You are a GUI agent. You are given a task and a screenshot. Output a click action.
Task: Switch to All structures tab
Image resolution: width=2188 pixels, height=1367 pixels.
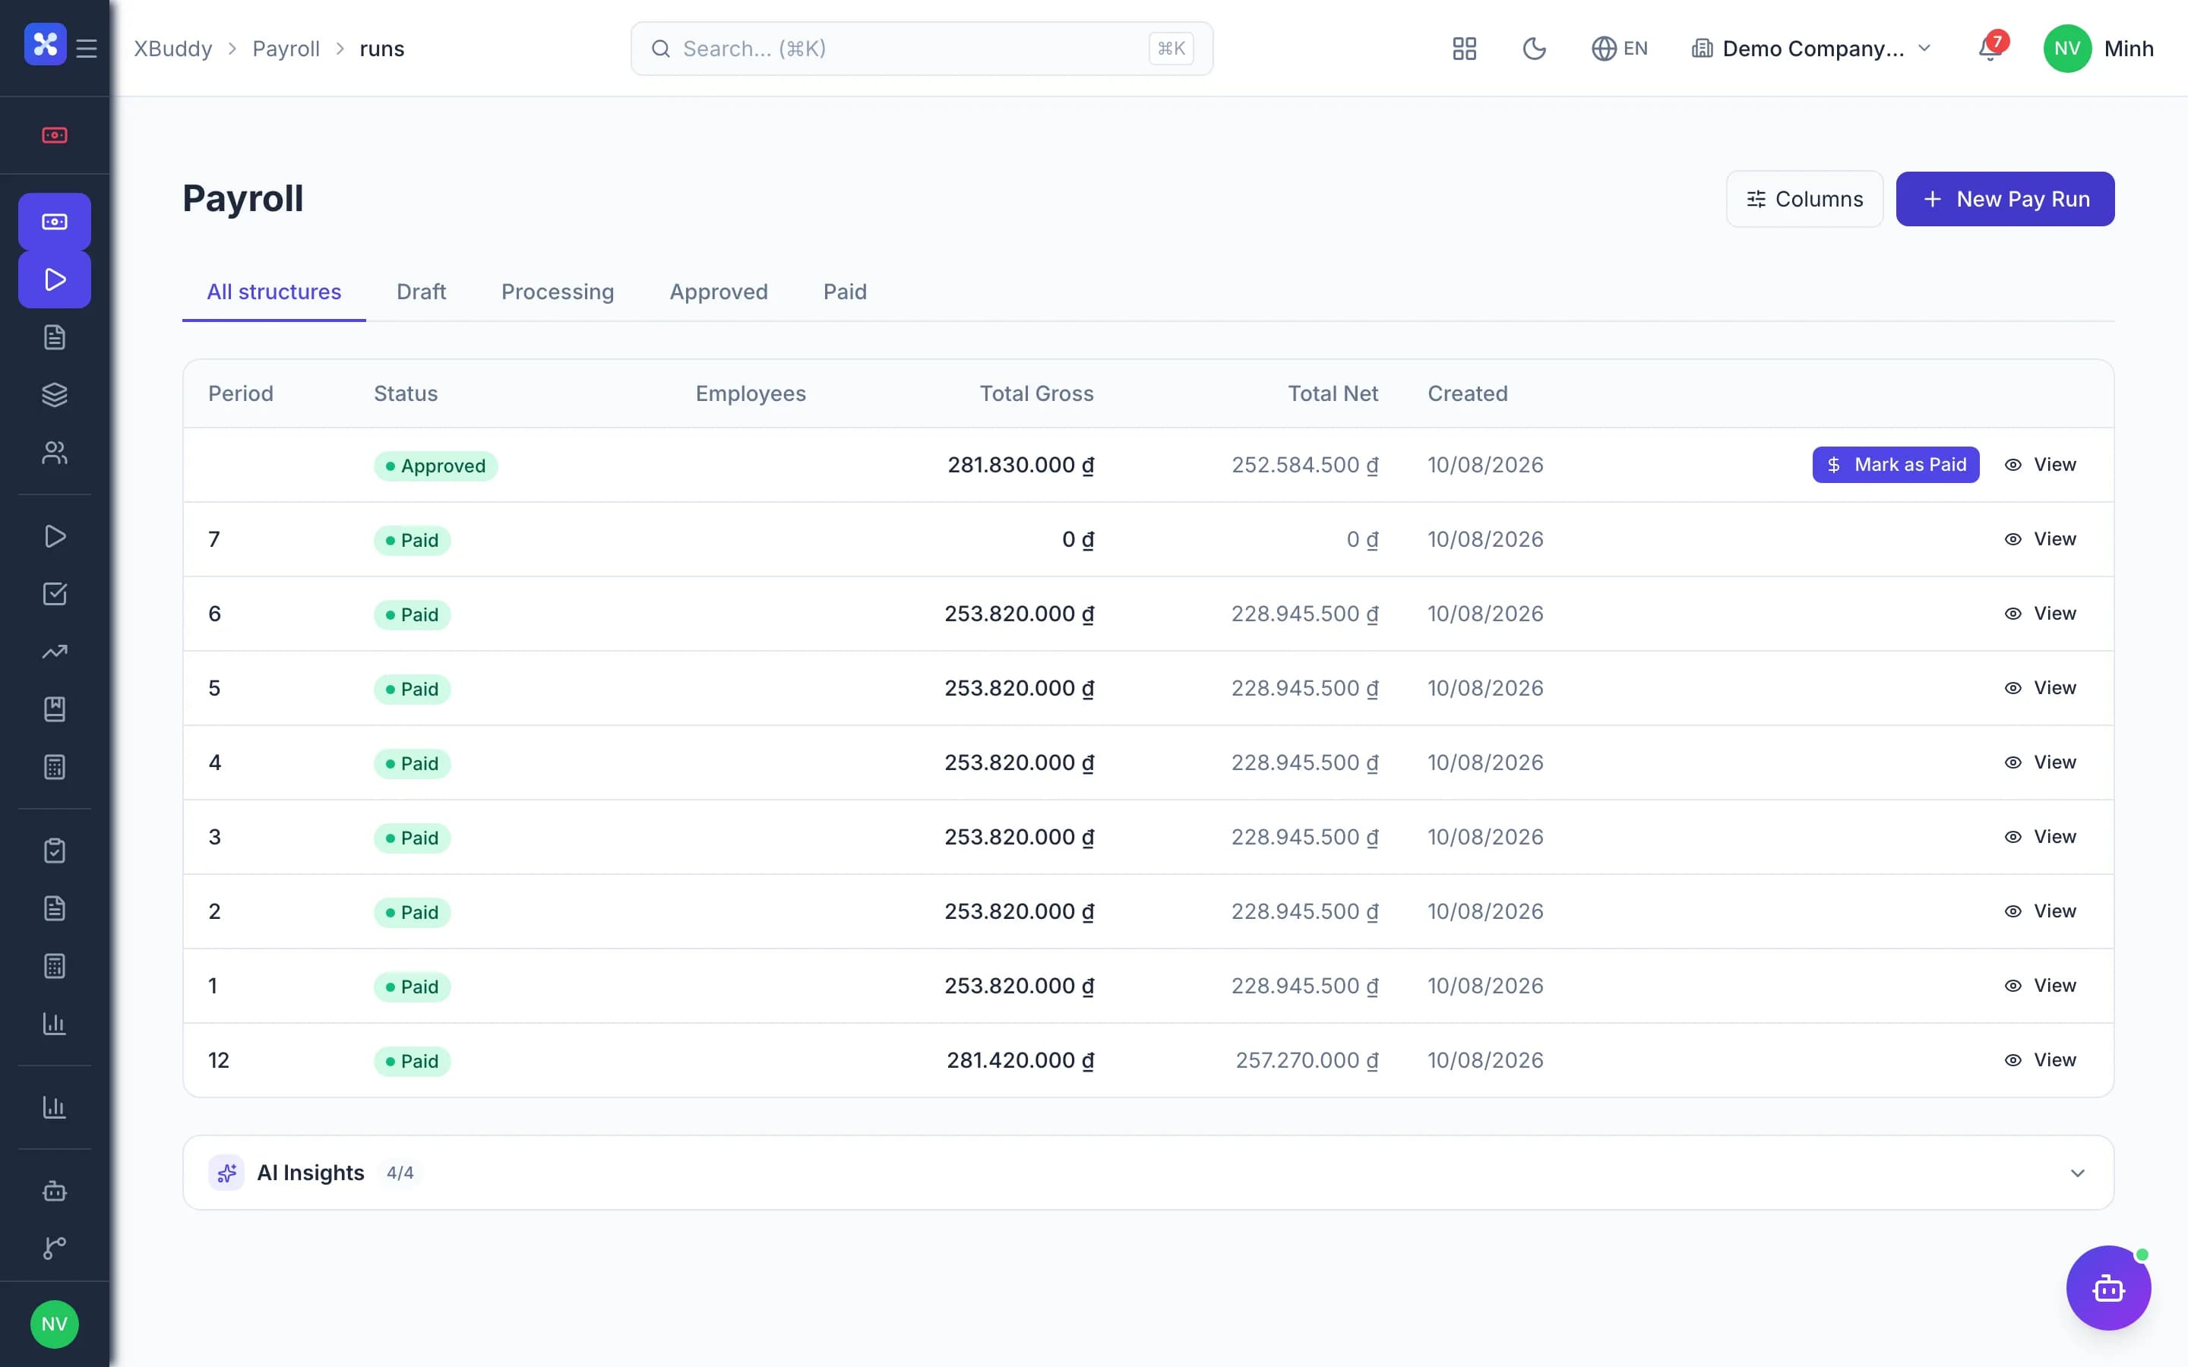click(274, 292)
